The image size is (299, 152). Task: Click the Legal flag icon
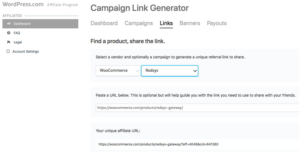point(9,42)
